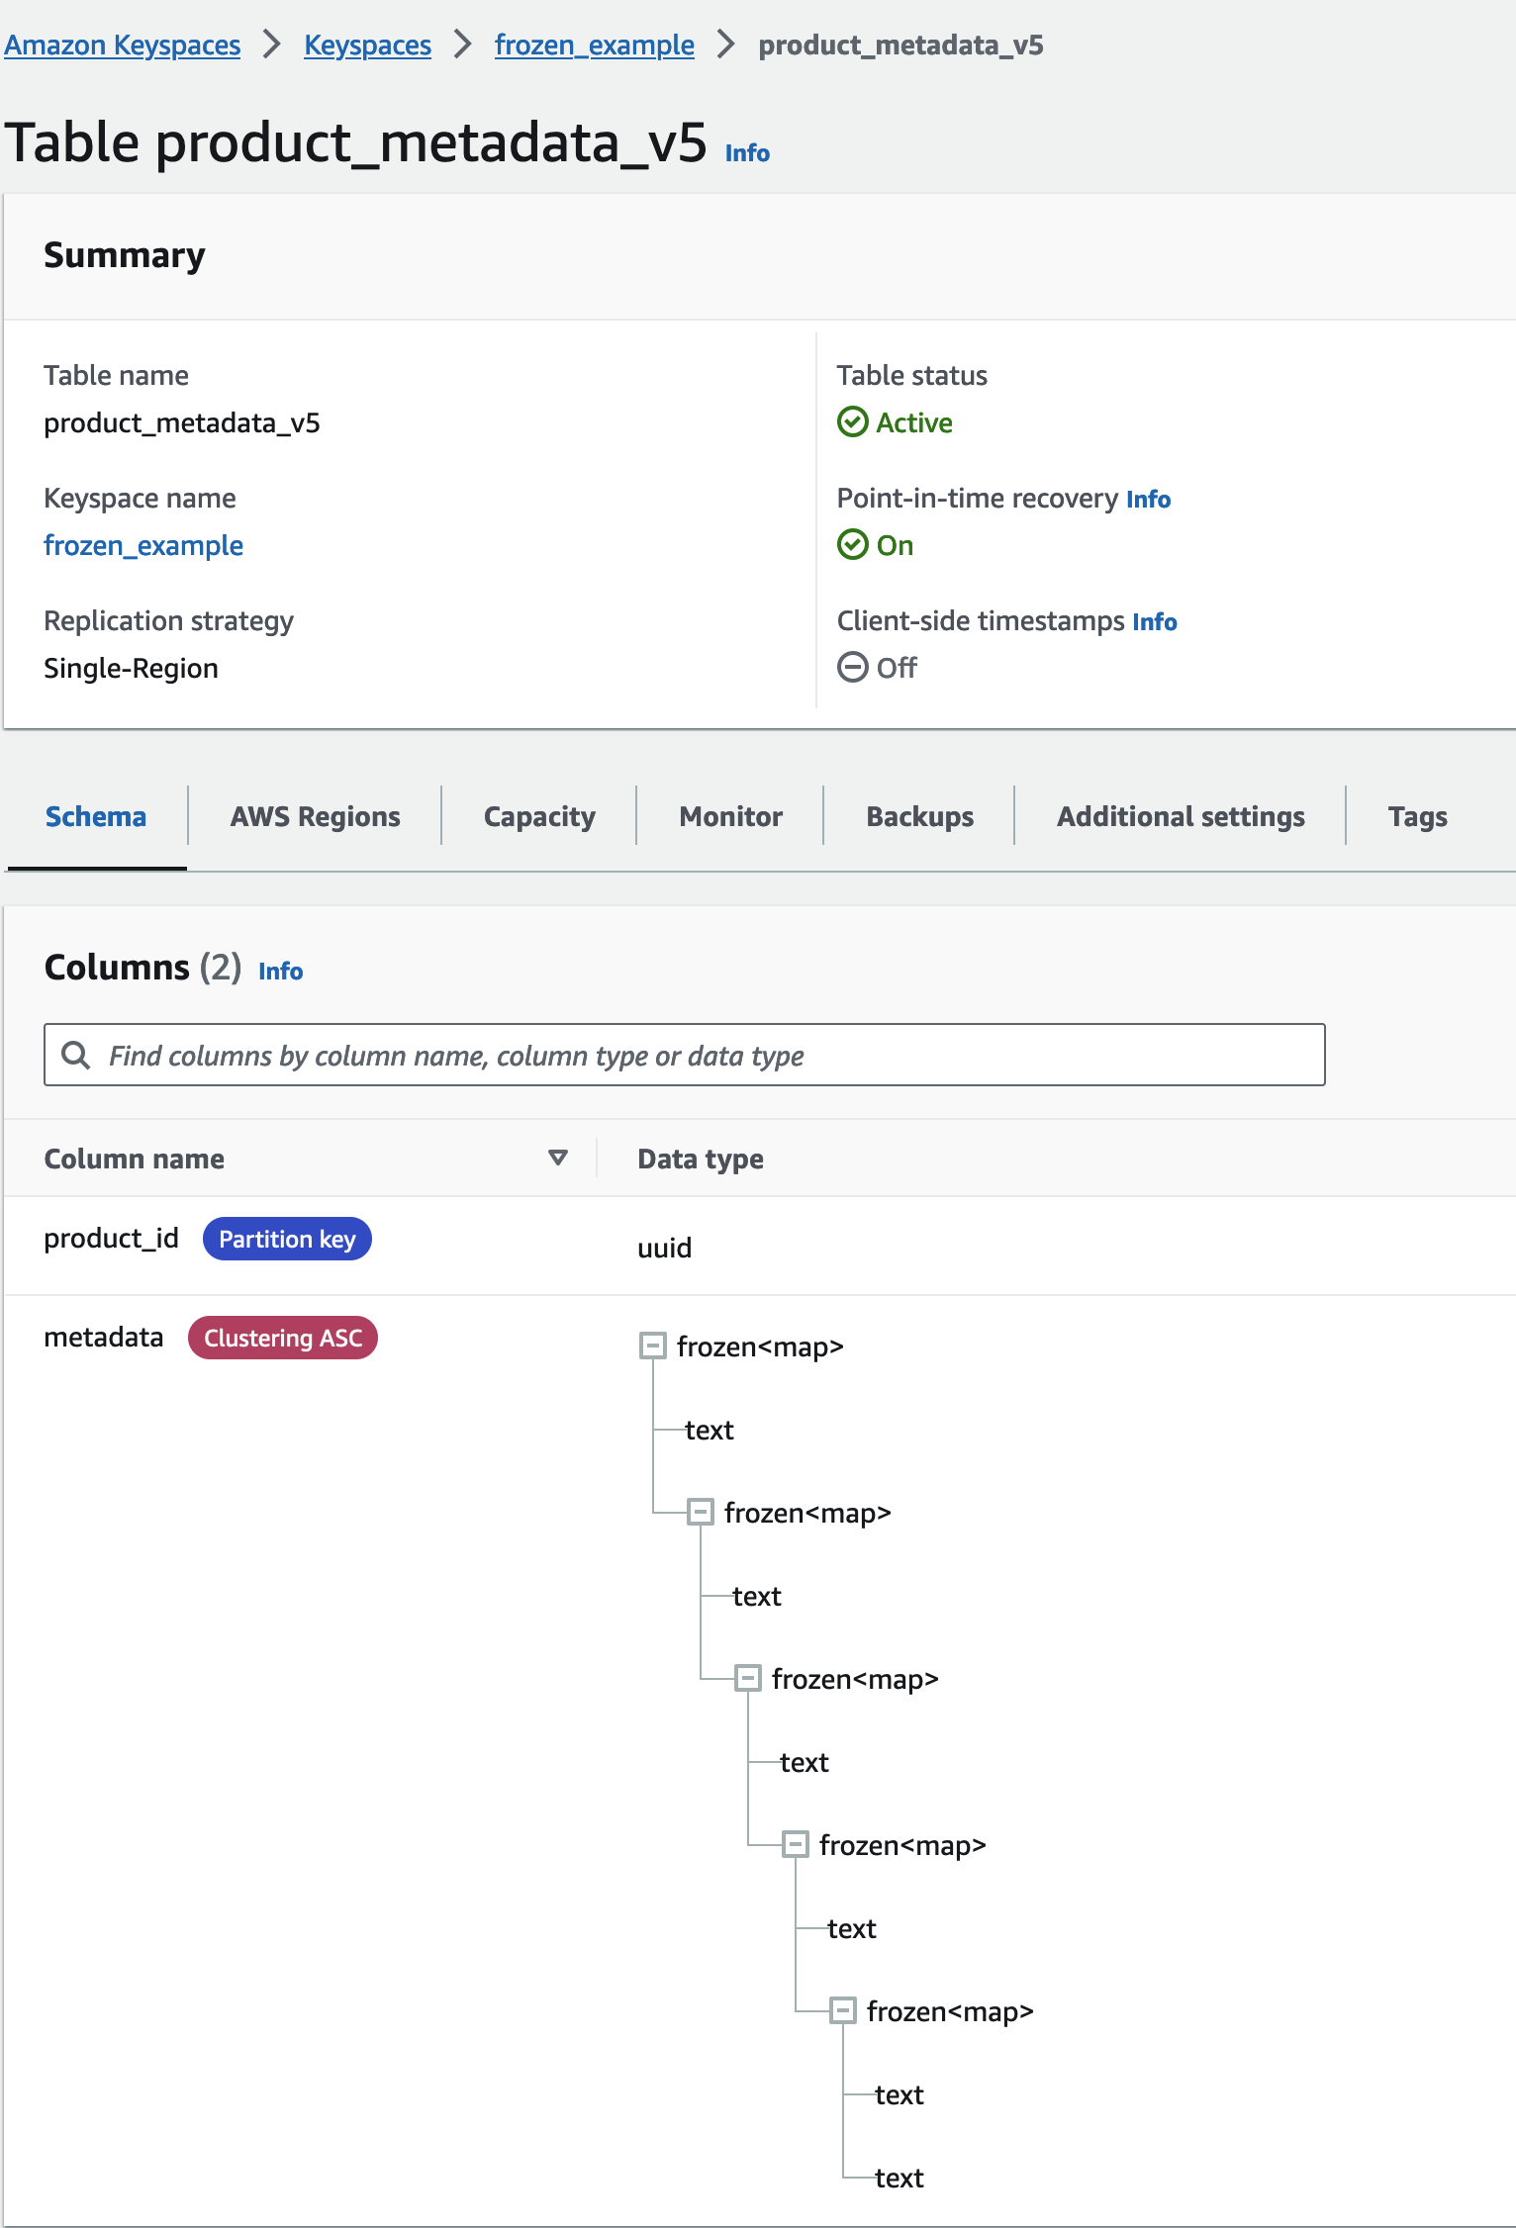
Task: Open the Capacity tab
Action: [x=539, y=816]
